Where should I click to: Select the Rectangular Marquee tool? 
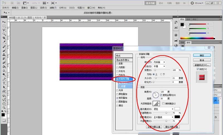coord(4,26)
